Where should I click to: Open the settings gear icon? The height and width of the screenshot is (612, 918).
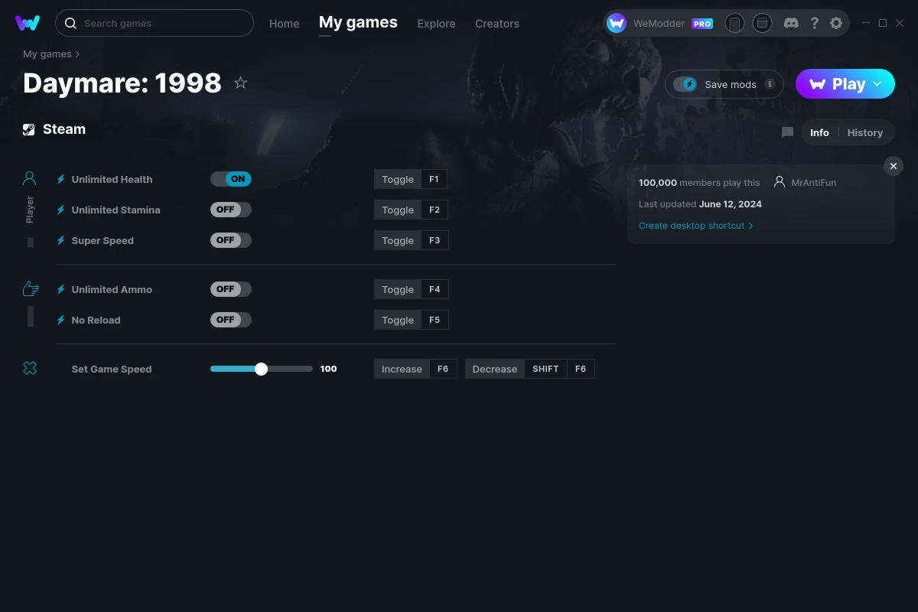(836, 23)
